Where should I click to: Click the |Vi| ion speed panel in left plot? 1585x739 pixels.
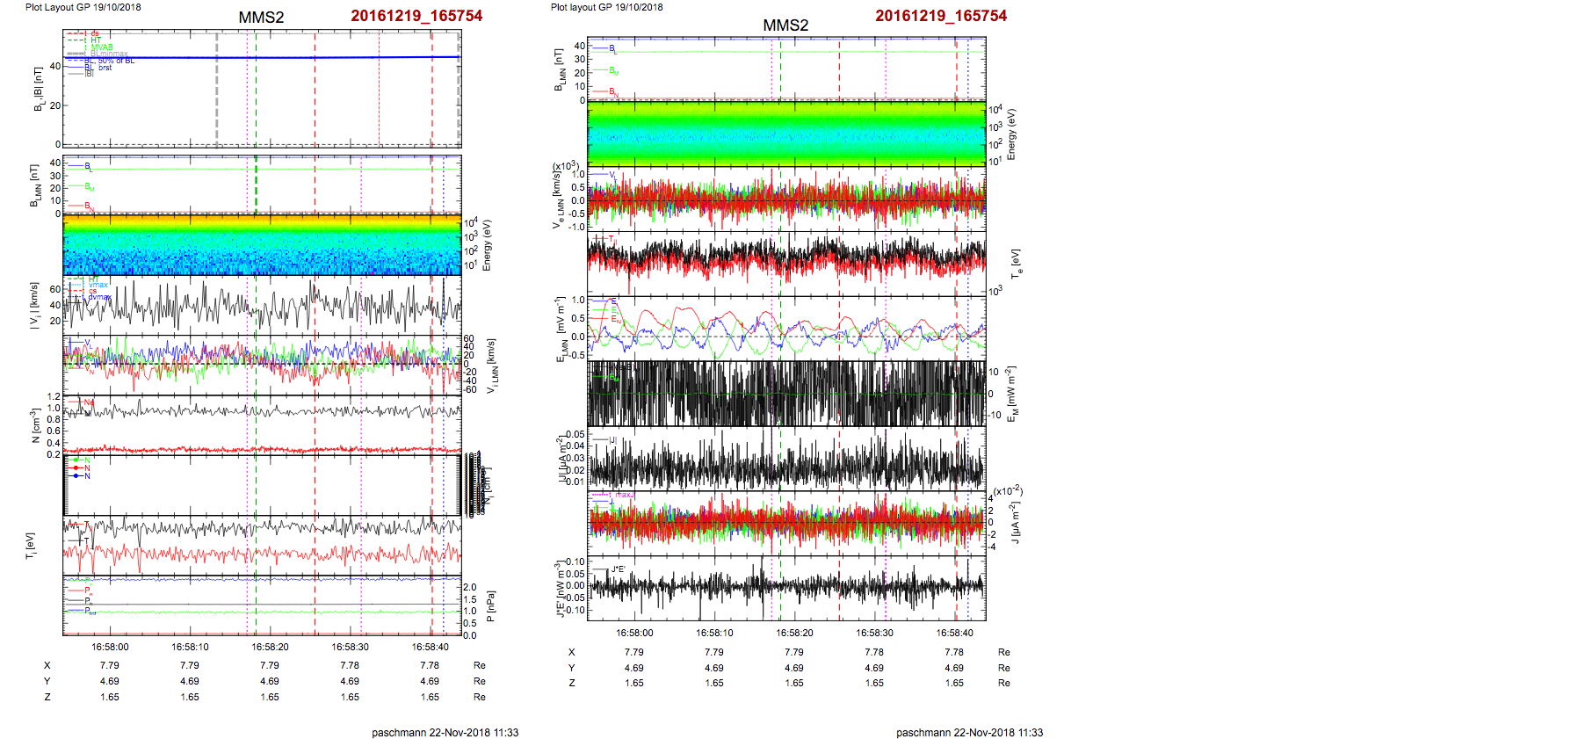click(262, 306)
